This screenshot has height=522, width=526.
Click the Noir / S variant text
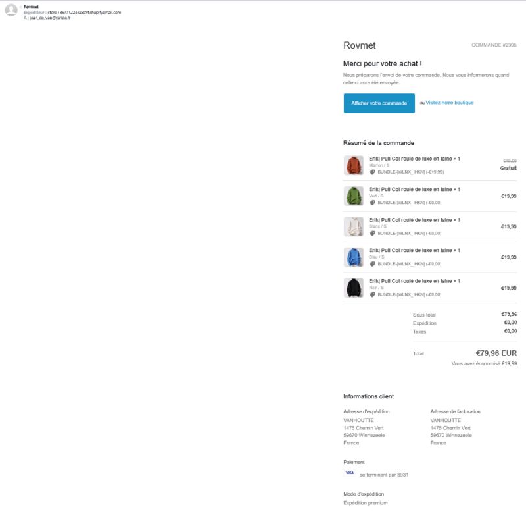[x=376, y=288]
